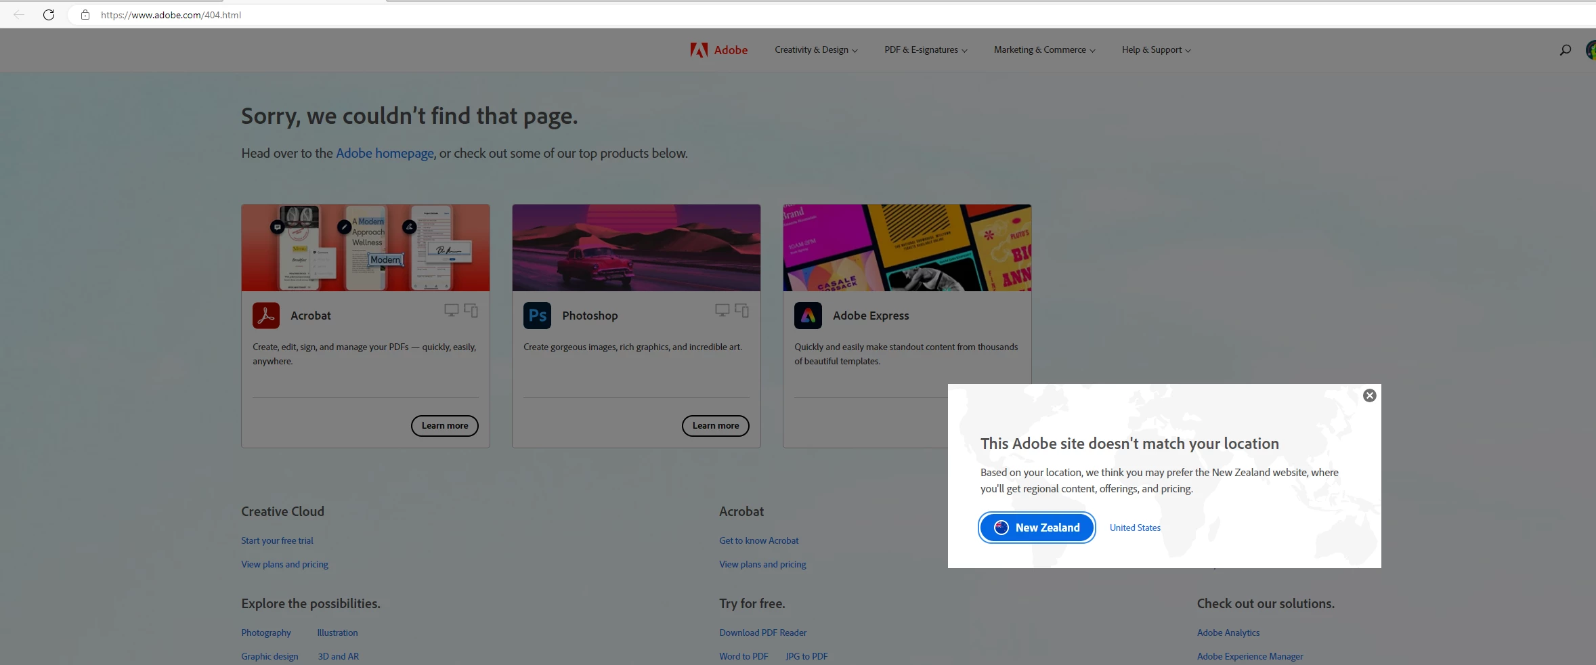Viewport: 1596px width, 665px height.
Task: Click Learn more on the Acrobat card
Action: pos(445,425)
